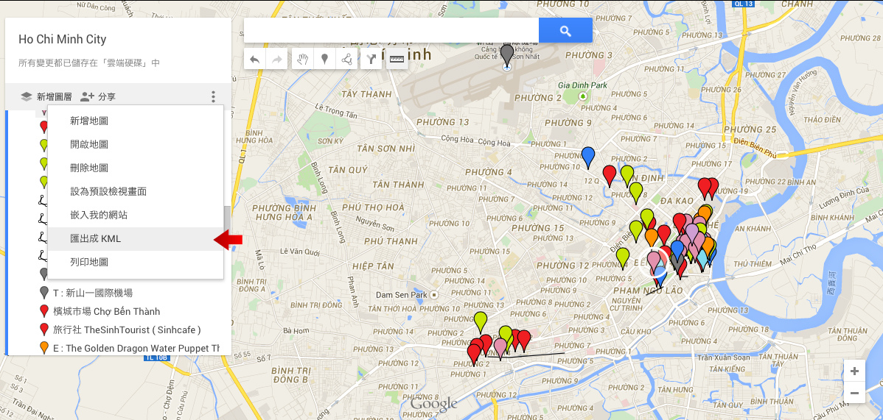
Task: Choose 匯出成 KML menu item
Action: 136,239
